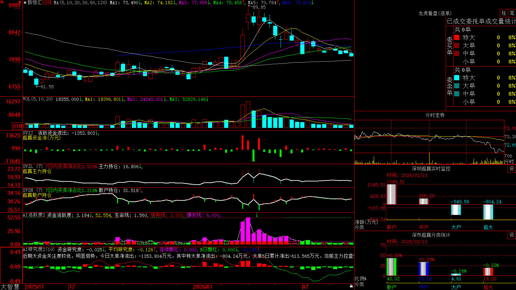Click the cyan 特大 sell-order swatch
The width and height of the screenshot is (516, 290).
click(457, 78)
